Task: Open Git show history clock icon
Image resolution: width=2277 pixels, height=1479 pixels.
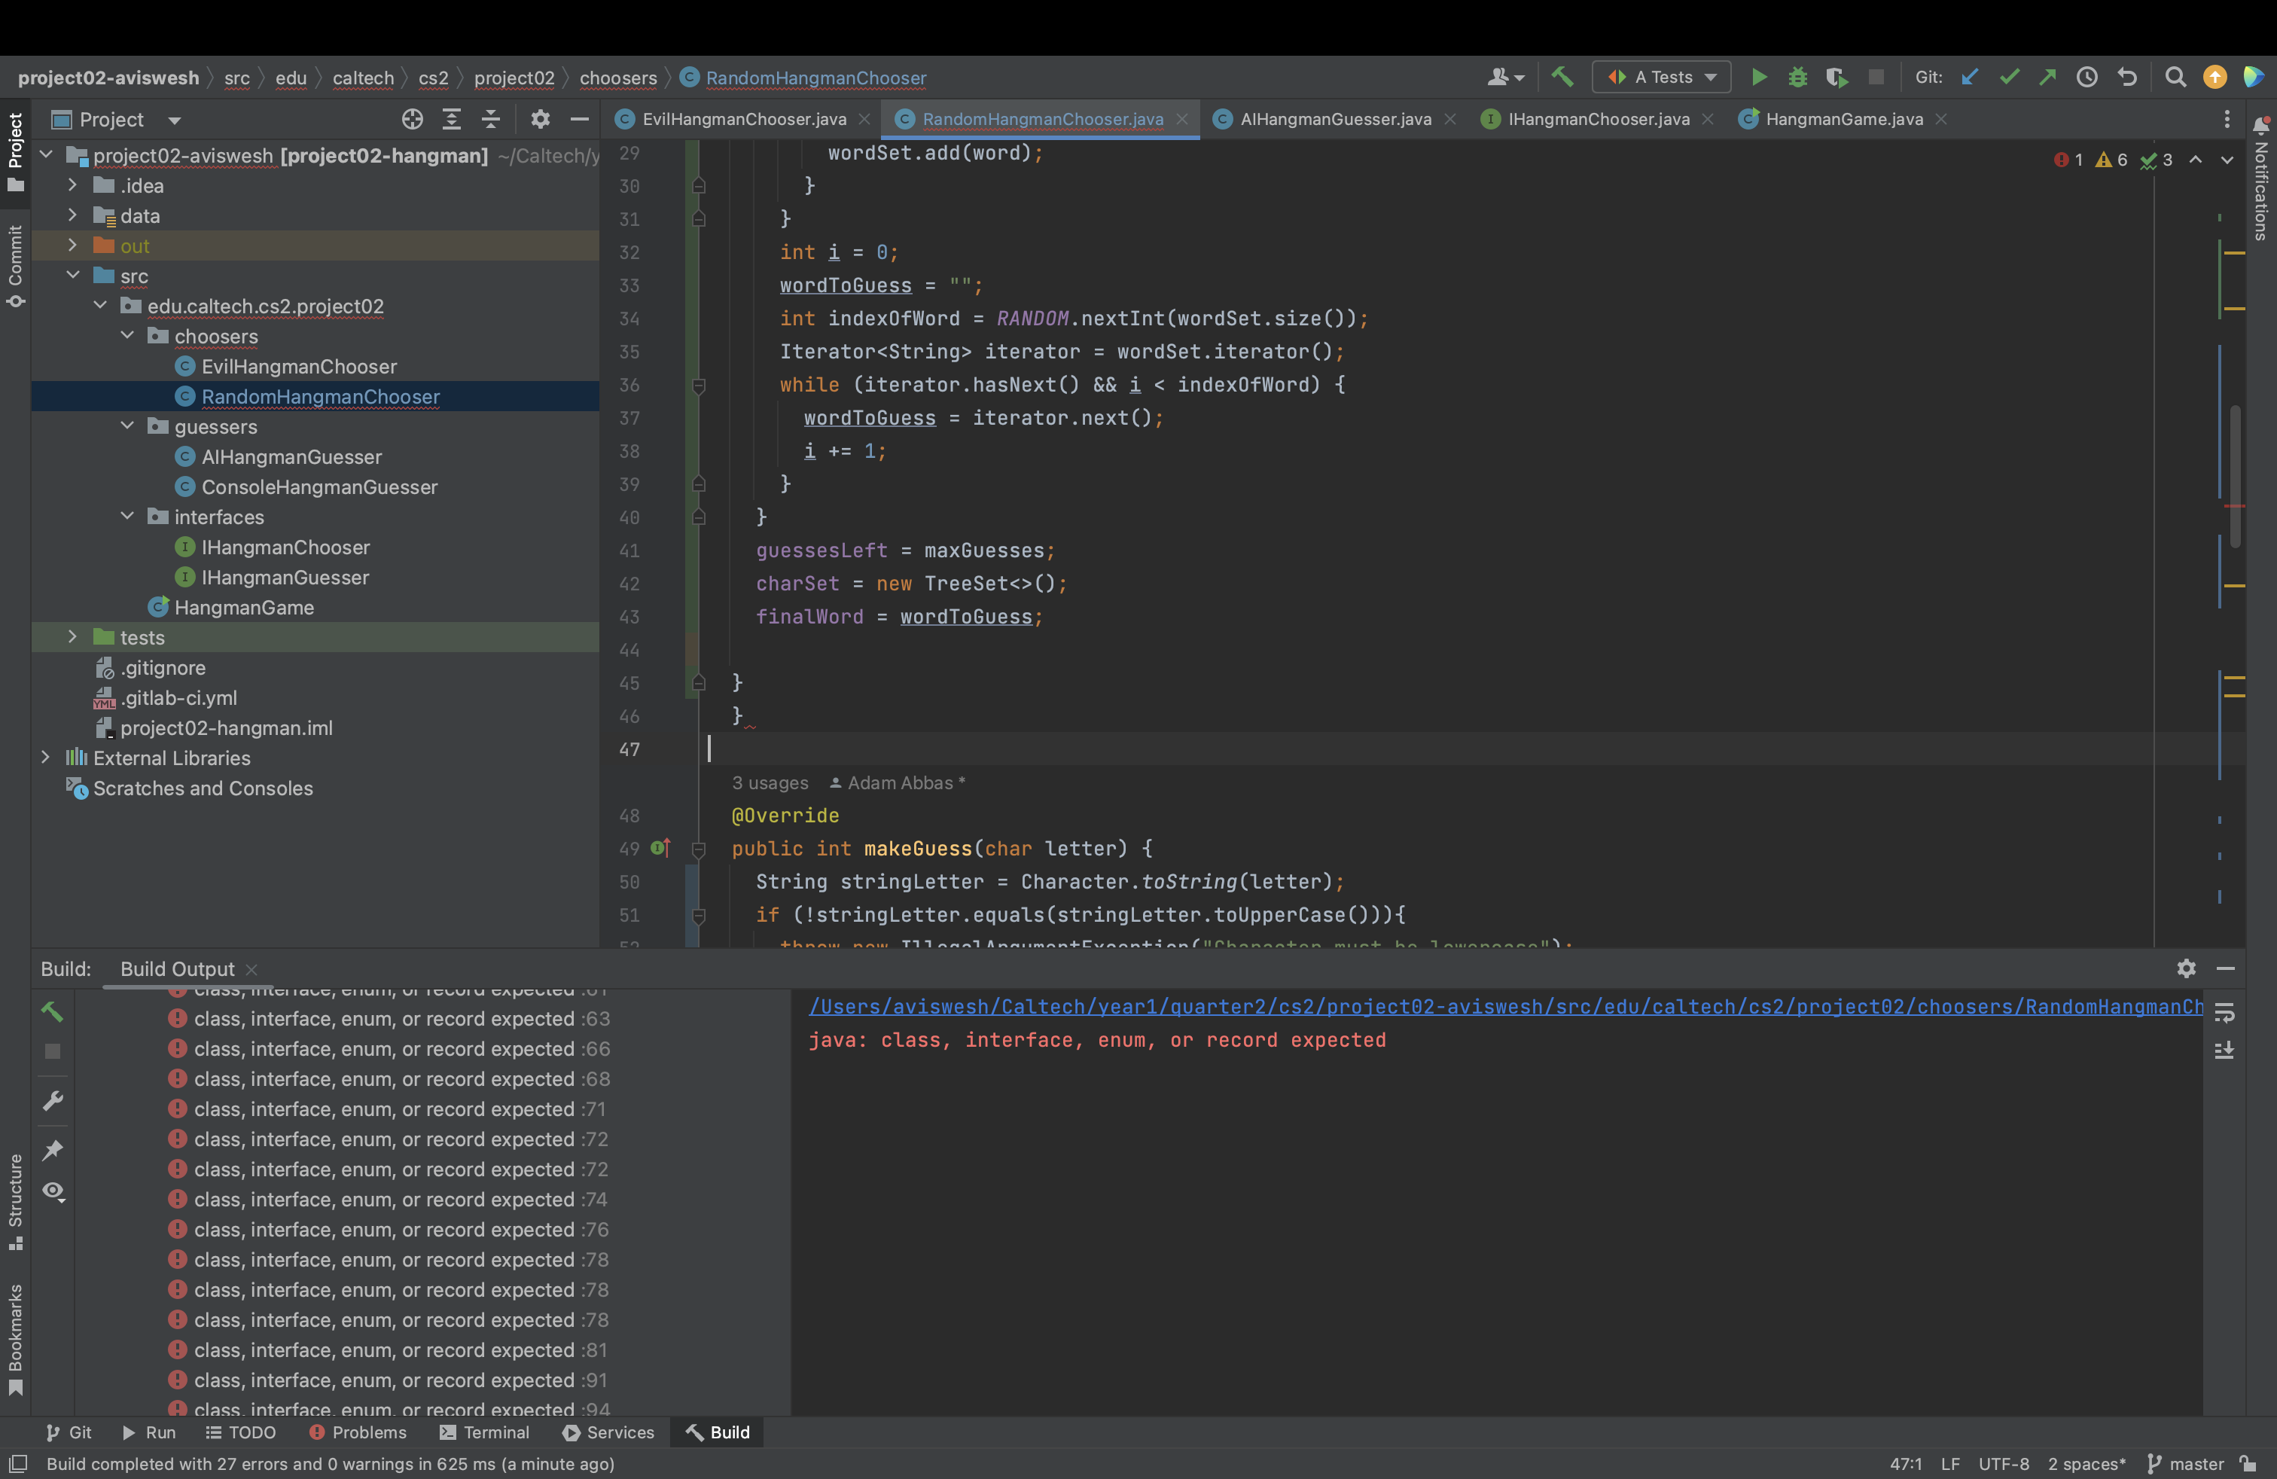Action: click(2086, 78)
